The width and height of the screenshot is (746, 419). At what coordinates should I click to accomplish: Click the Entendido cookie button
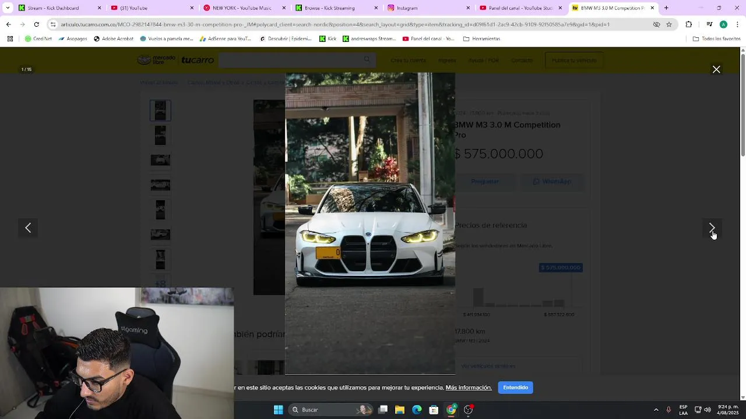515,388
